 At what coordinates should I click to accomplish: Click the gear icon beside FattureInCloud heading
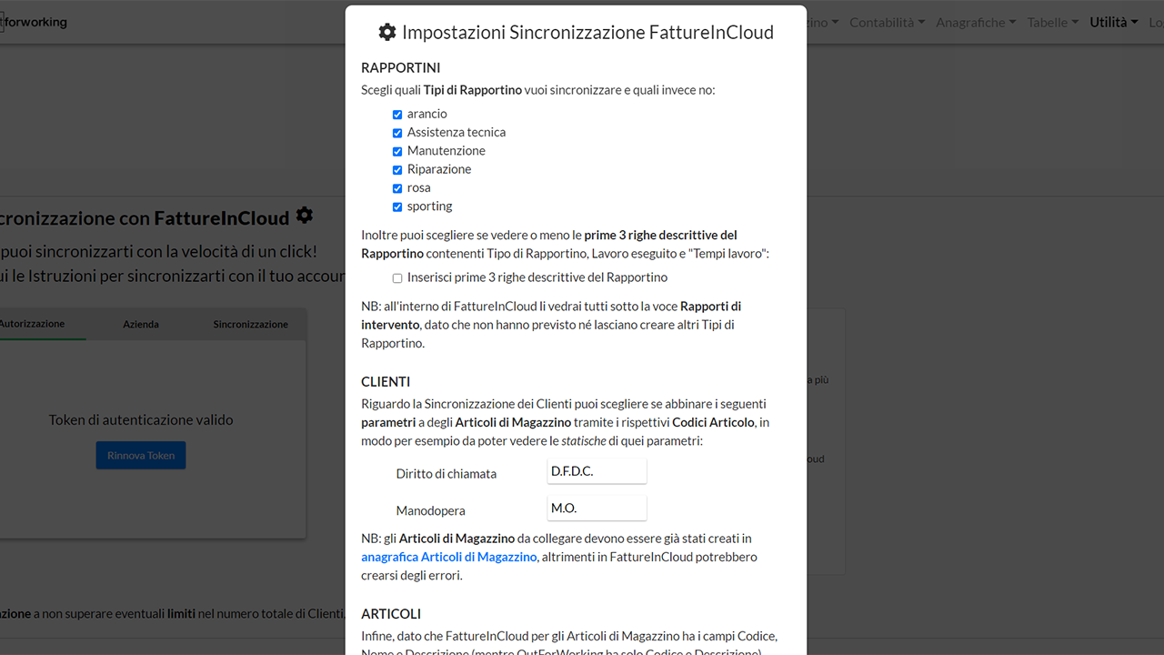coord(305,216)
